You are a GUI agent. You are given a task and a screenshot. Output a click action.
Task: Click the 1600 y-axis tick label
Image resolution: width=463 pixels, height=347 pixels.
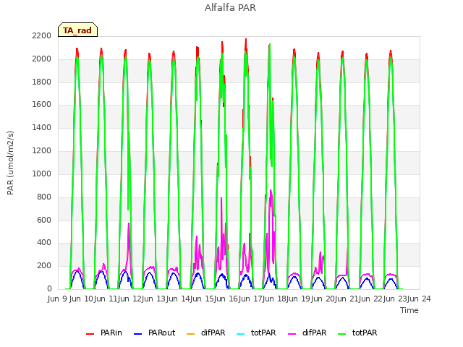(x=42, y=105)
